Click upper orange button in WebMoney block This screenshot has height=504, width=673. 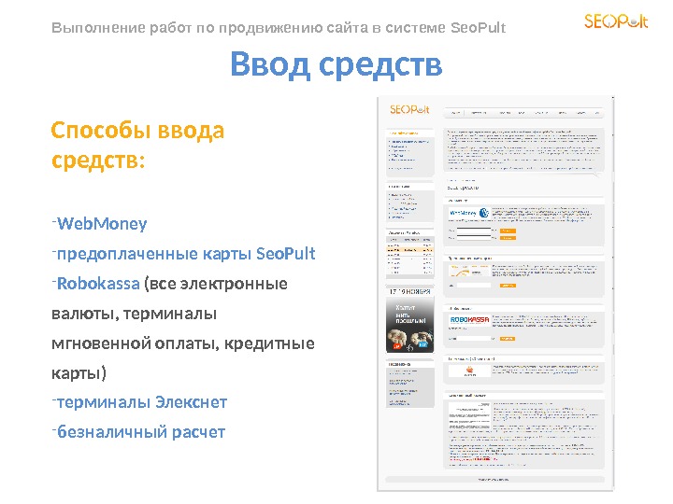[508, 231]
